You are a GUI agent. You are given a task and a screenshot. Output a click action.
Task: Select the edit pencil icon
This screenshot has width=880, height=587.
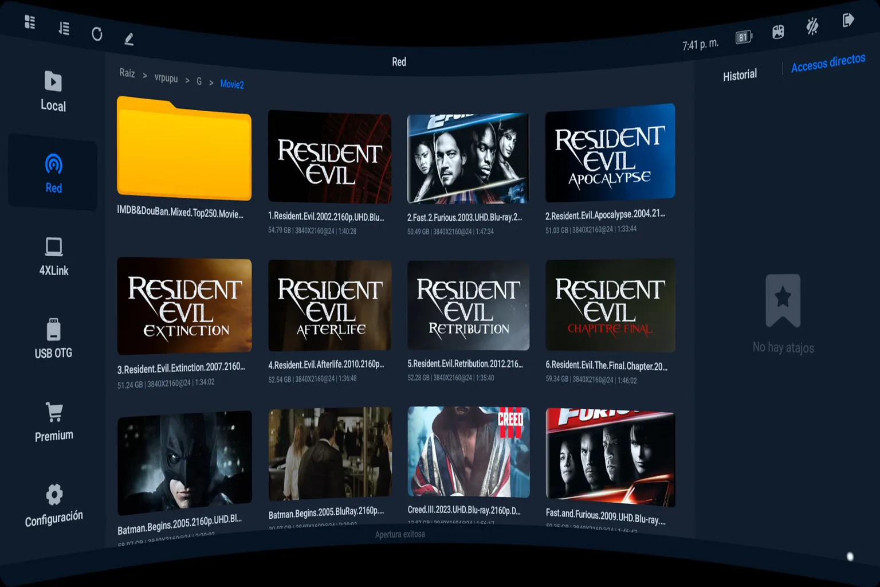tap(129, 39)
